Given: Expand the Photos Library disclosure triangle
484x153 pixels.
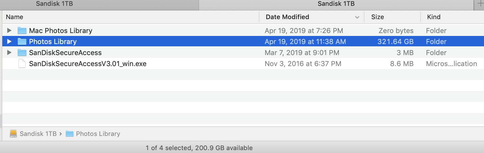Looking at the screenshot, I should pos(9,41).
